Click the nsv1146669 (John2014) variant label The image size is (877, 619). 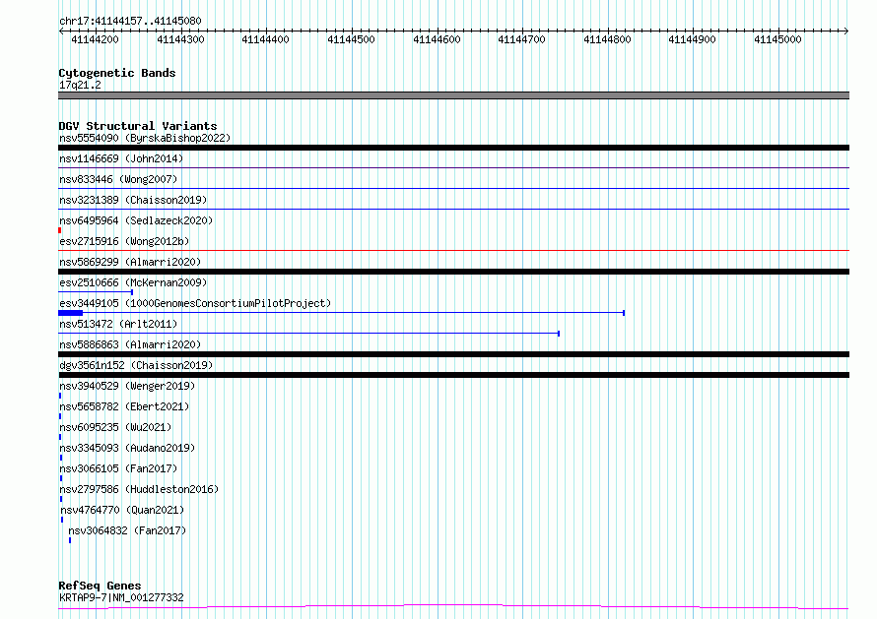click(x=121, y=158)
